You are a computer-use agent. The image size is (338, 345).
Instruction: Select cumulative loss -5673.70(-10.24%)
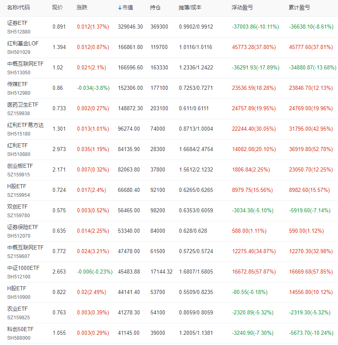click(311, 333)
